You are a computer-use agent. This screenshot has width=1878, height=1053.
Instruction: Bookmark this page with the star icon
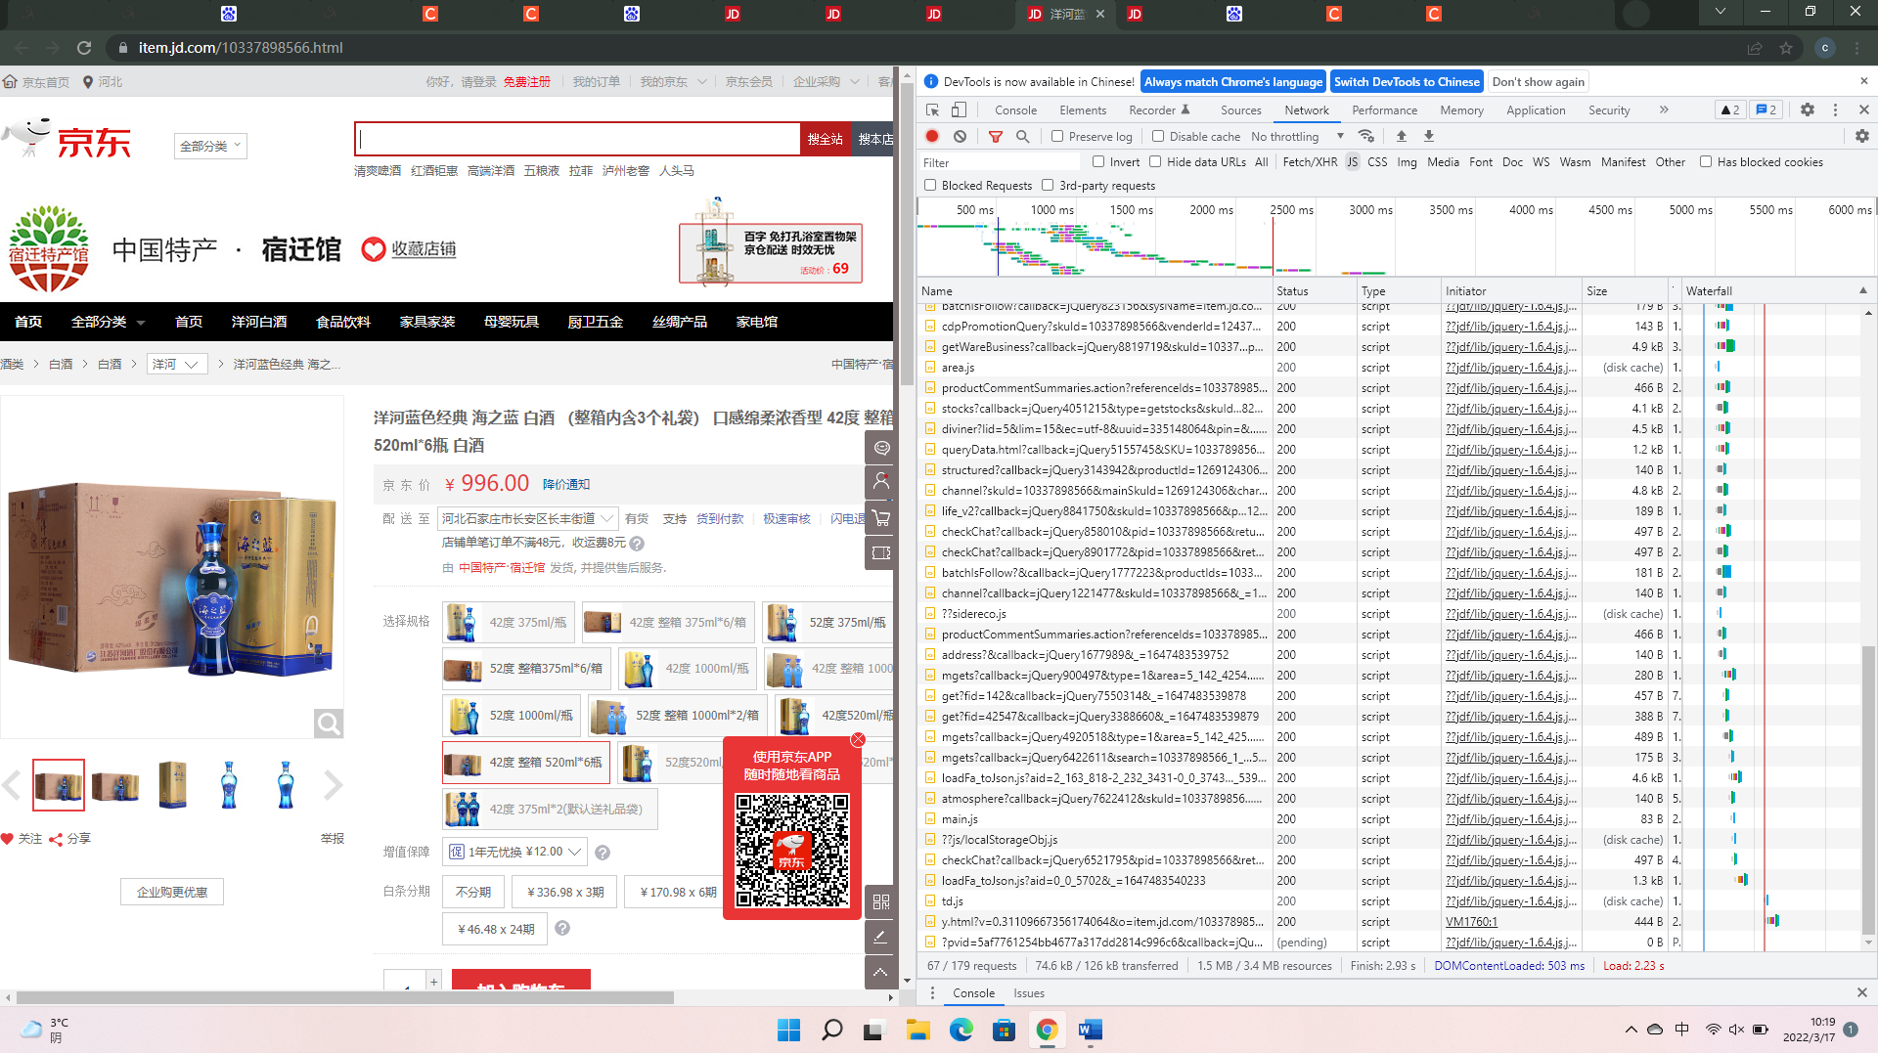click(1786, 48)
